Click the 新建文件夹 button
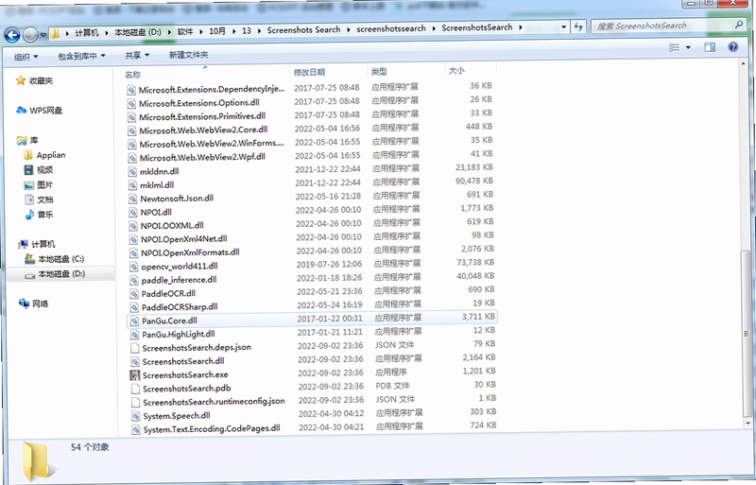 (x=188, y=55)
